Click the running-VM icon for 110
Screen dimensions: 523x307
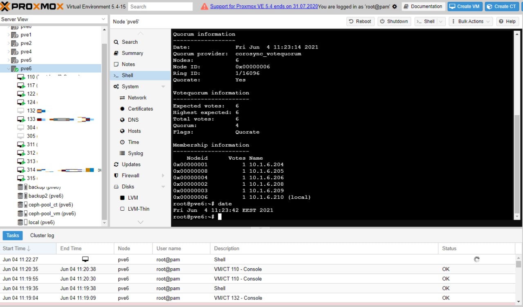21,77
